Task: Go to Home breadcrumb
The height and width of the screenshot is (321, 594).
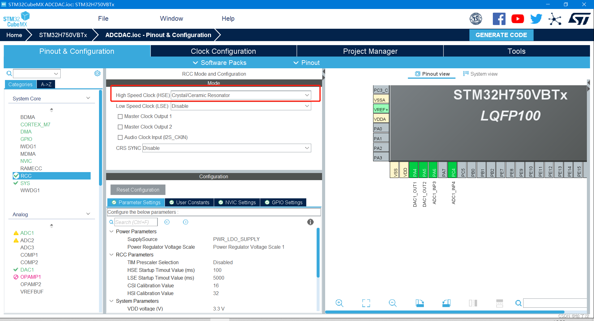Action: [x=14, y=35]
